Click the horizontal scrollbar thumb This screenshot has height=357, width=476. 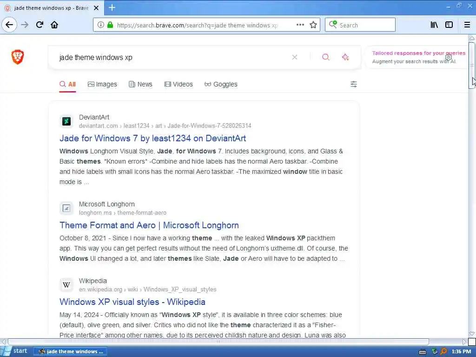coord(218,342)
